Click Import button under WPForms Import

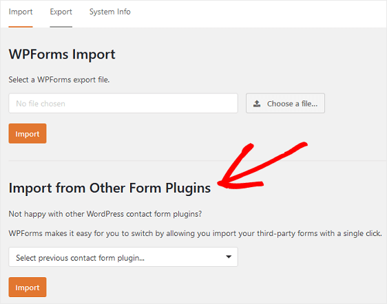(28, 133)
